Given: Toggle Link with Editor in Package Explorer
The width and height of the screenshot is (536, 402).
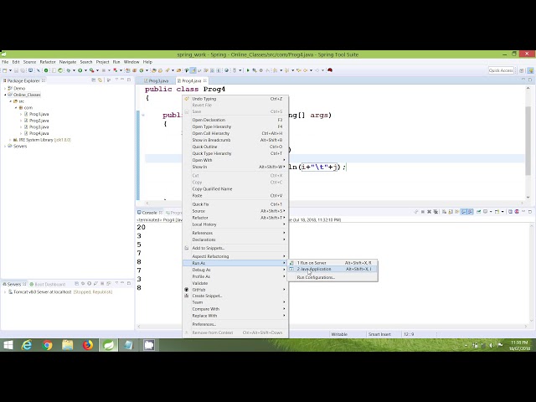Looking at the screenshot, I should [x=100, y=80].
